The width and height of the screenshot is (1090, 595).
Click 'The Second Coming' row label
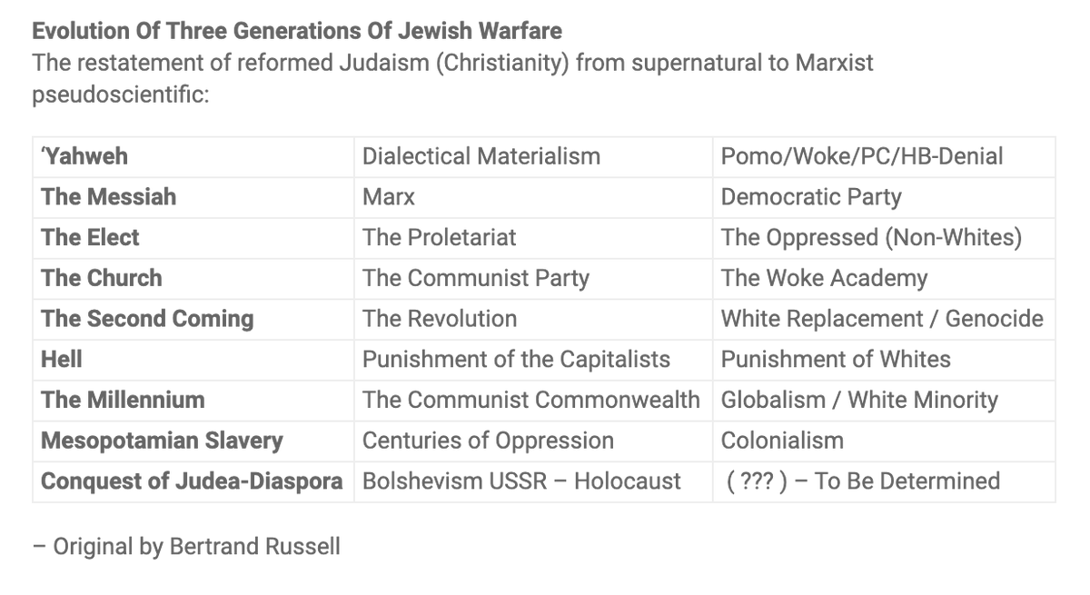147,319
